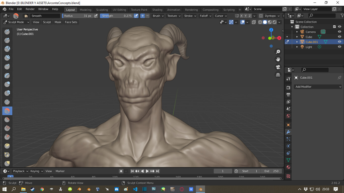Open the Edit menu

coord(19,9)
